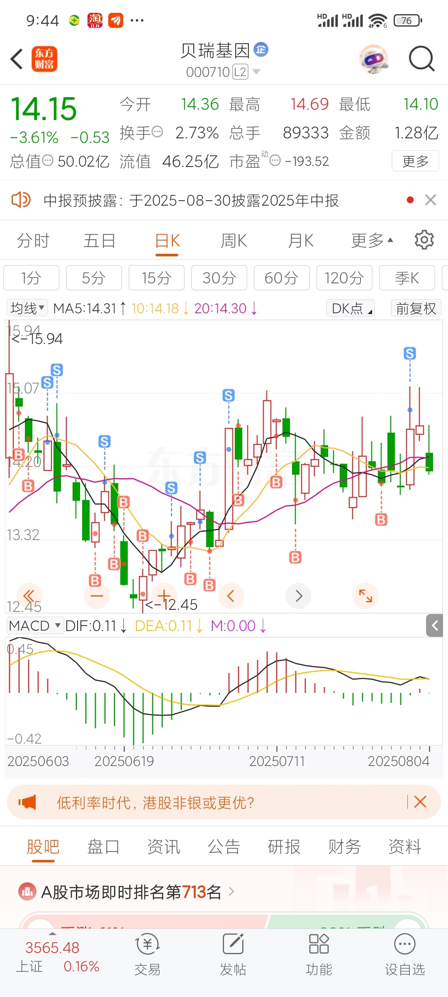Select the 60分 period button

click(x=282, y=277)
